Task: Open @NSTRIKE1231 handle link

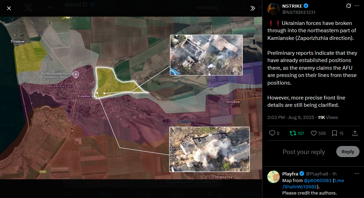Action: point(299,12)
